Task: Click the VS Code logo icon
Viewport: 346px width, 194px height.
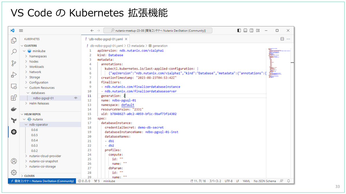Action: tap(12, 30)
